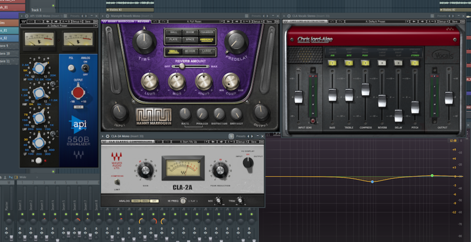Click the Distortion knob on the reverb
Screen dimensions: 471x242
click(219, 112)
